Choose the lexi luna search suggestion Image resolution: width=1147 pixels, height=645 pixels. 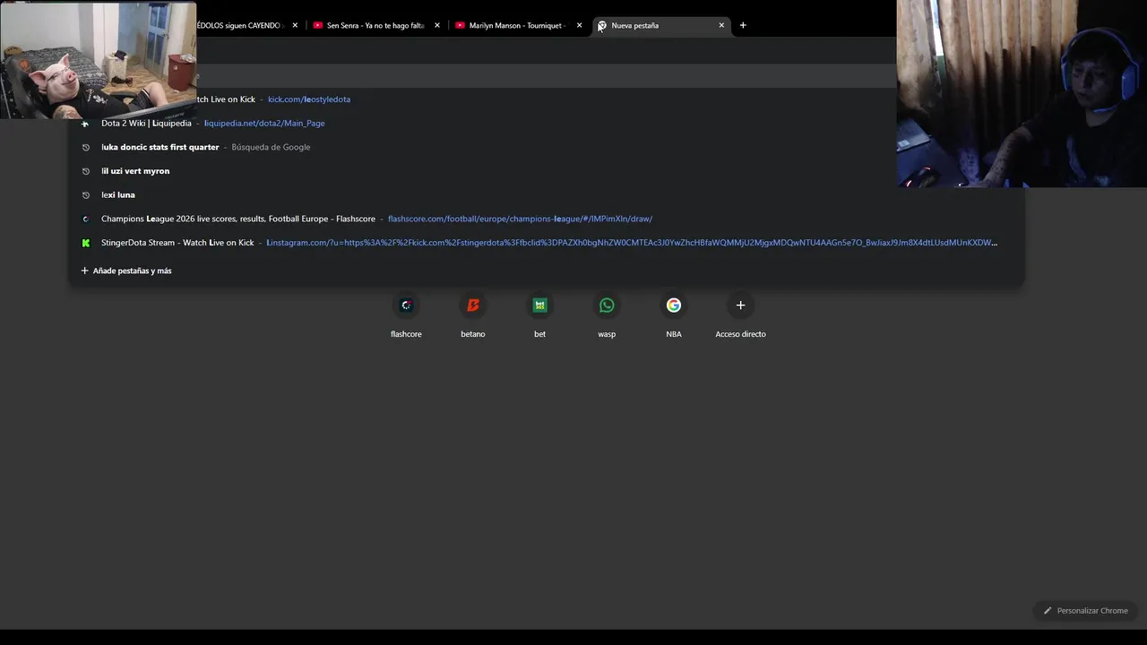point(547,194)
